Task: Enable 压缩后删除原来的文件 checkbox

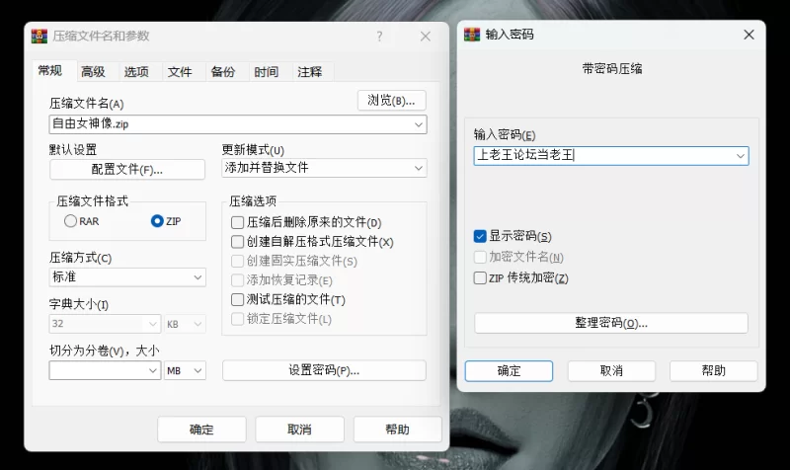Action: pyautogui.click(x=237, y=222)
